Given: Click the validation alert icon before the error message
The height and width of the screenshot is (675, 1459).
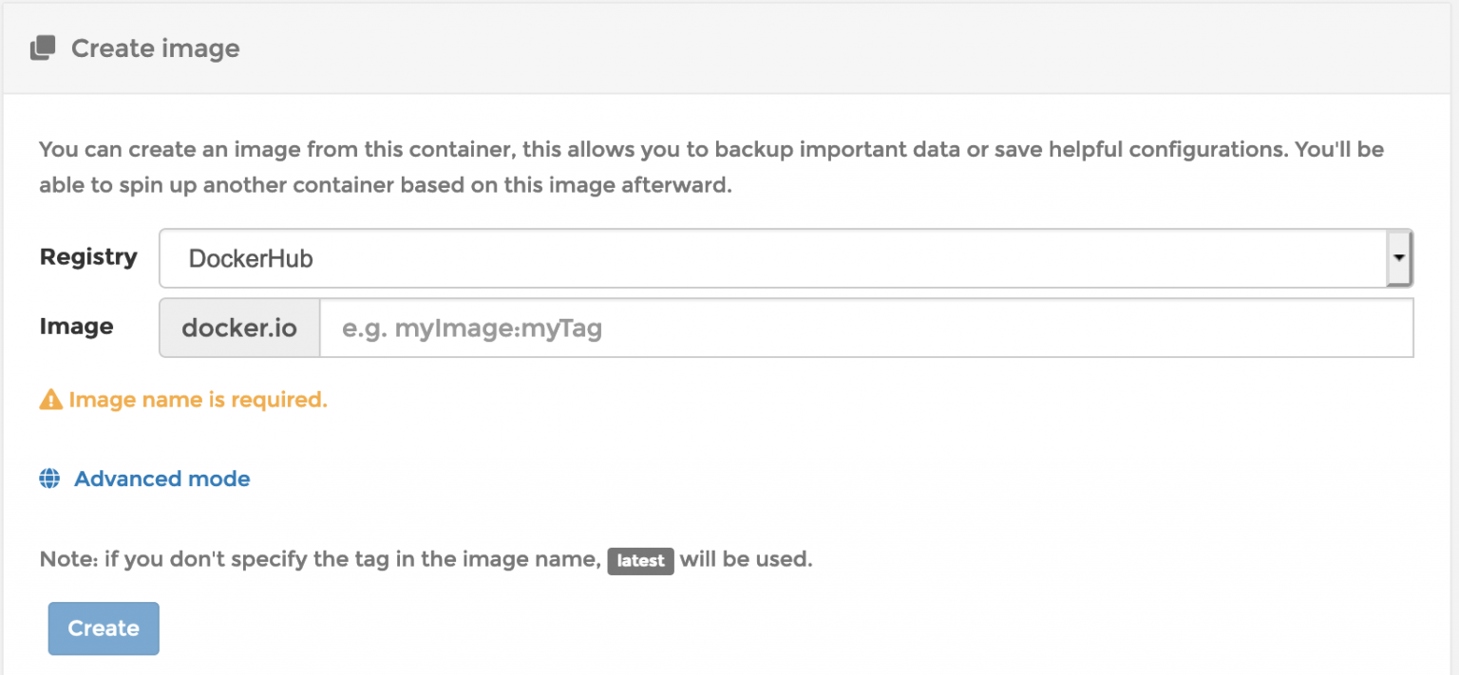Looking at the screenshot, I should 49,399.
